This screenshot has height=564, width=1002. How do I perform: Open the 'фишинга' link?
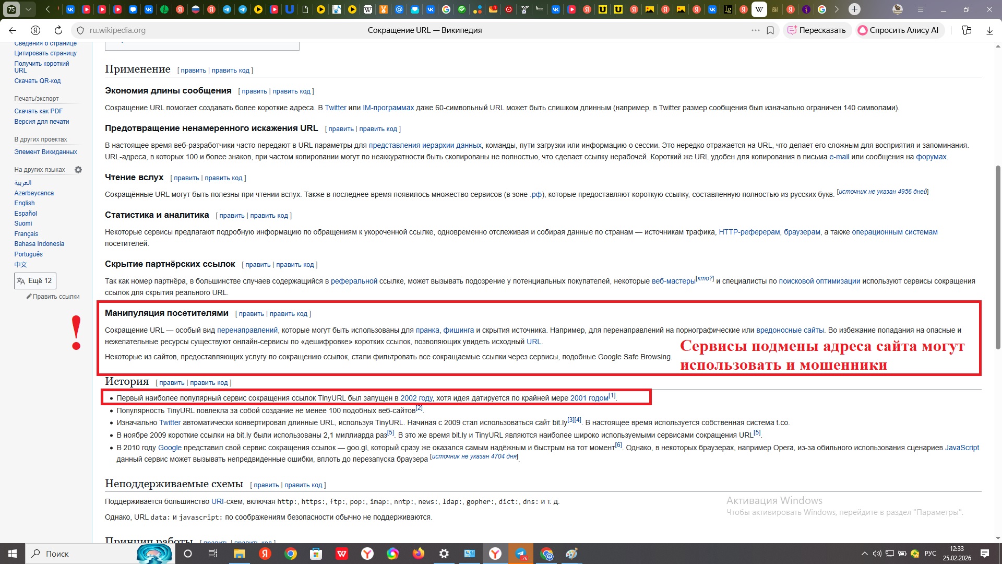[459, 330]
